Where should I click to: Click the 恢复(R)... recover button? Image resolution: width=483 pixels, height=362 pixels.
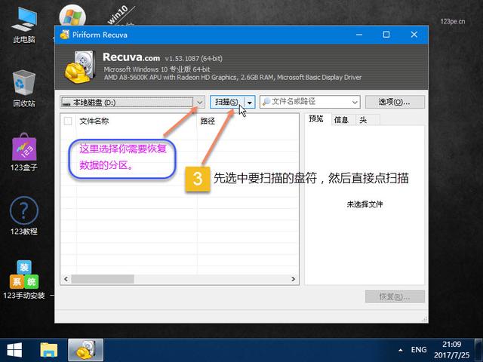click(x=395, y=296)
